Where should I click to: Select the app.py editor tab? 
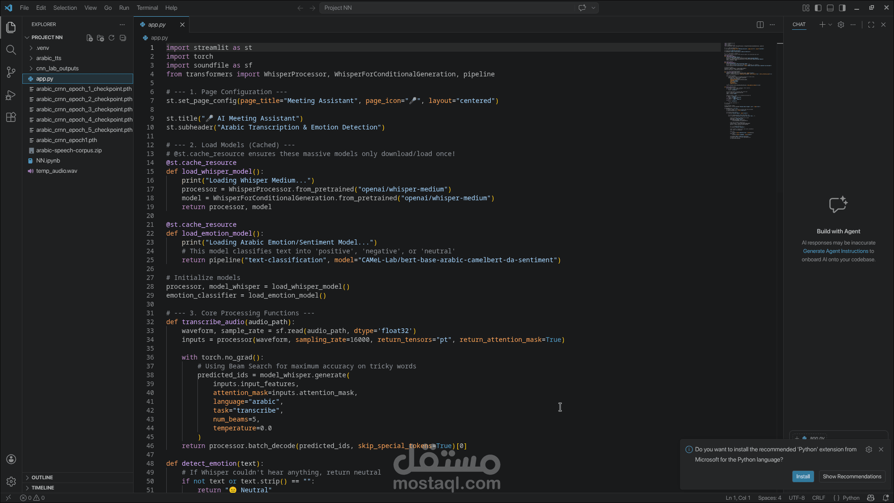point(157,25)
